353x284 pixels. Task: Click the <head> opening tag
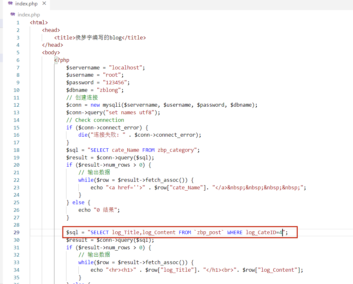pyautogui.click(x=51, y=30)
